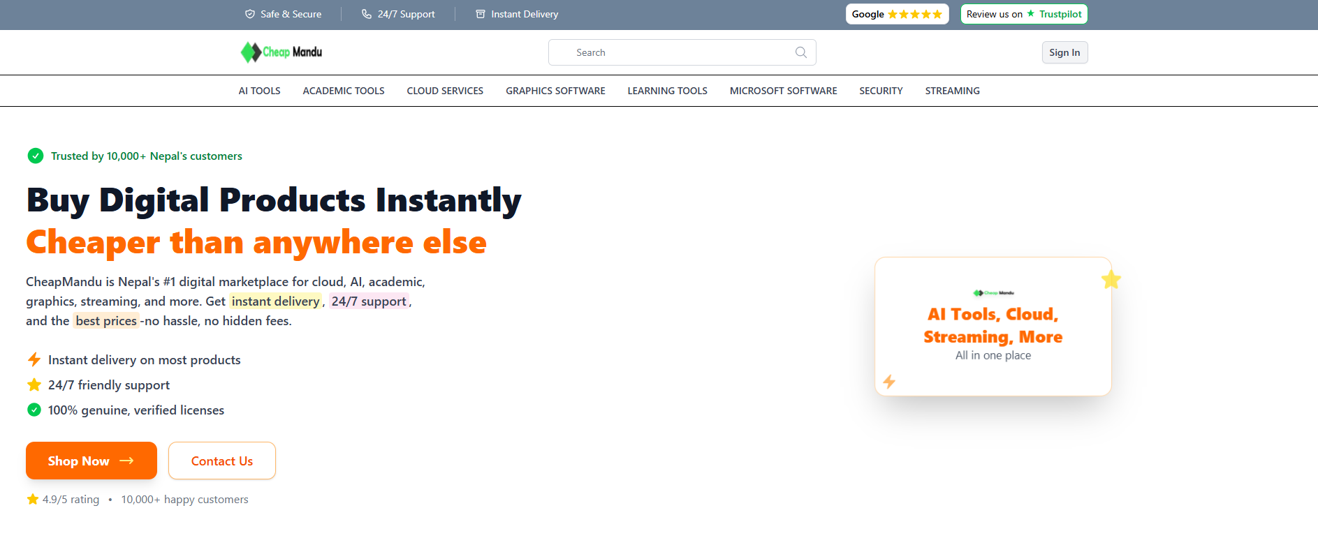Click the highlighted '24/7 support' phrase
Viewport: 1318px width, 545px height.
coord(369,301)
